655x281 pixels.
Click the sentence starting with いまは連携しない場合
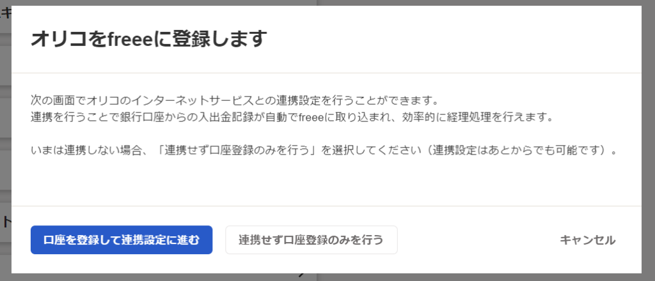[x=324, y=150]
